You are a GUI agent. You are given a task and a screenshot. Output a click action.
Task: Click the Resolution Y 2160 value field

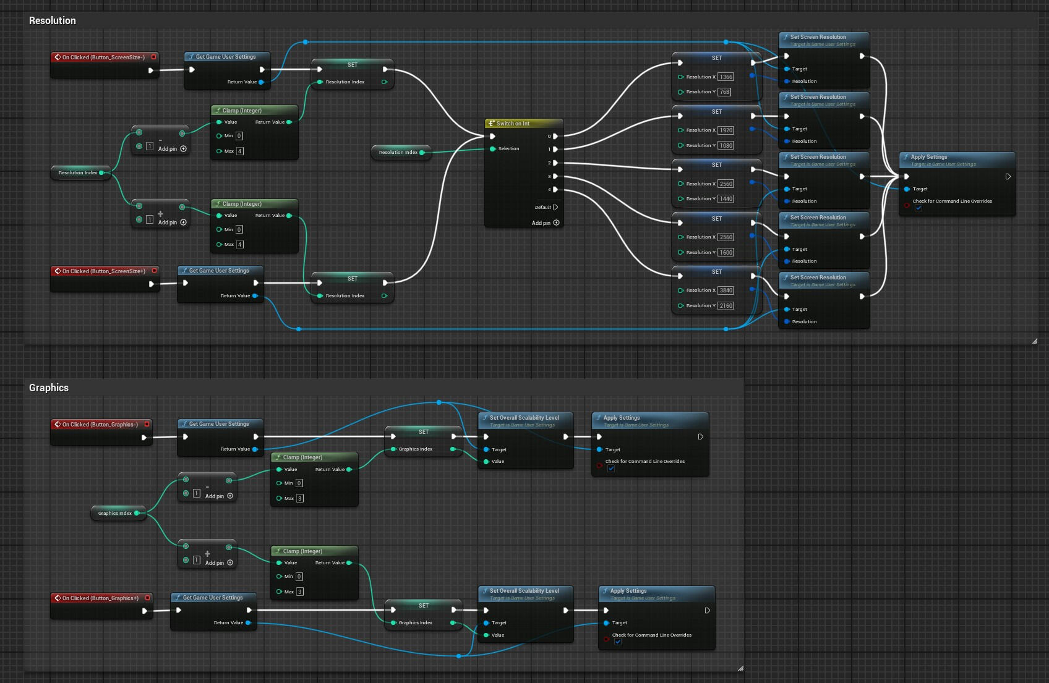point(726,305)
